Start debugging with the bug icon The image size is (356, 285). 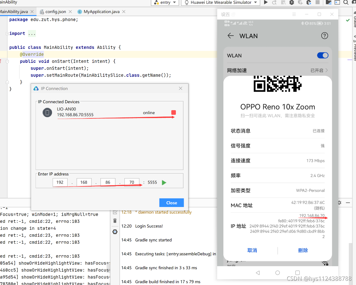tap(292, 2)
